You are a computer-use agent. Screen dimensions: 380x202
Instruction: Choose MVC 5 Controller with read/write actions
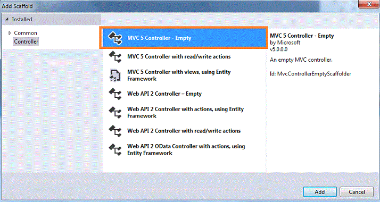point(184,56)
